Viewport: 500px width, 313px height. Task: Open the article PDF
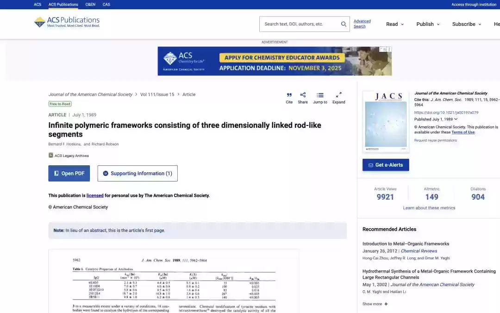point(69,174)
